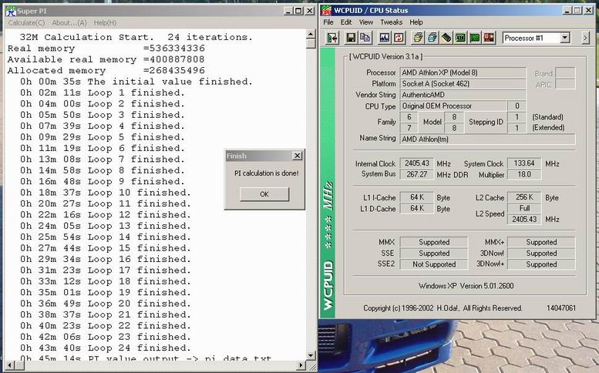Viewport: 599px width, 373px height.
Task: Click the 'Real memory =536334336' line
Action: click(x=106, y=49)
